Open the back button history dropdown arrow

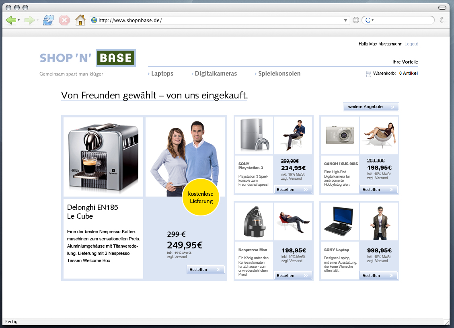pos(19,20)
